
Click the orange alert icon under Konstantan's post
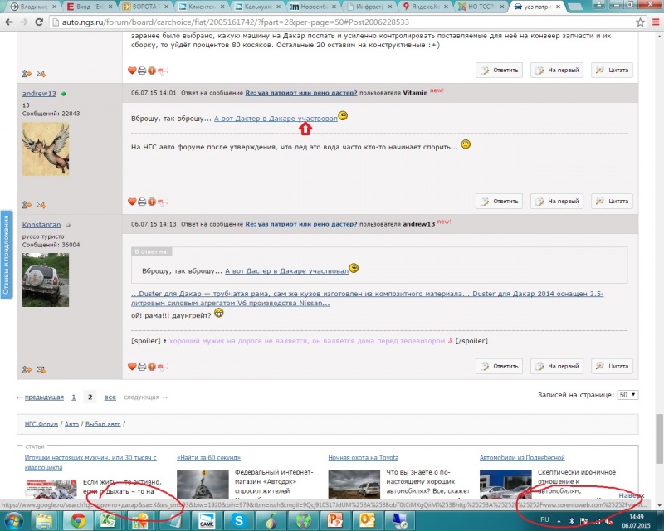[153, 366]
